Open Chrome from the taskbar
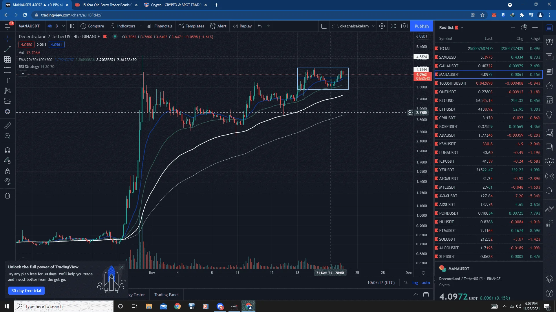Screen dimensions: 556x312 coord(177,306)
